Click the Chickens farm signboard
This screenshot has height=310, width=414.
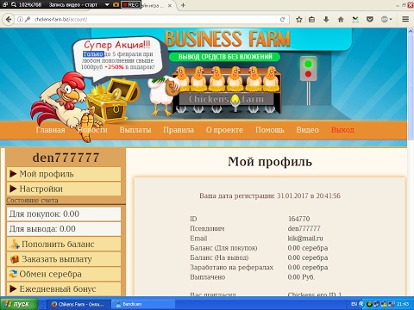226,99
